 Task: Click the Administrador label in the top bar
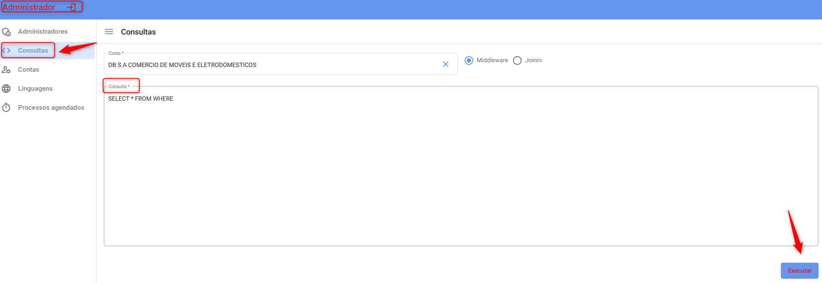[x=29, y=7]
